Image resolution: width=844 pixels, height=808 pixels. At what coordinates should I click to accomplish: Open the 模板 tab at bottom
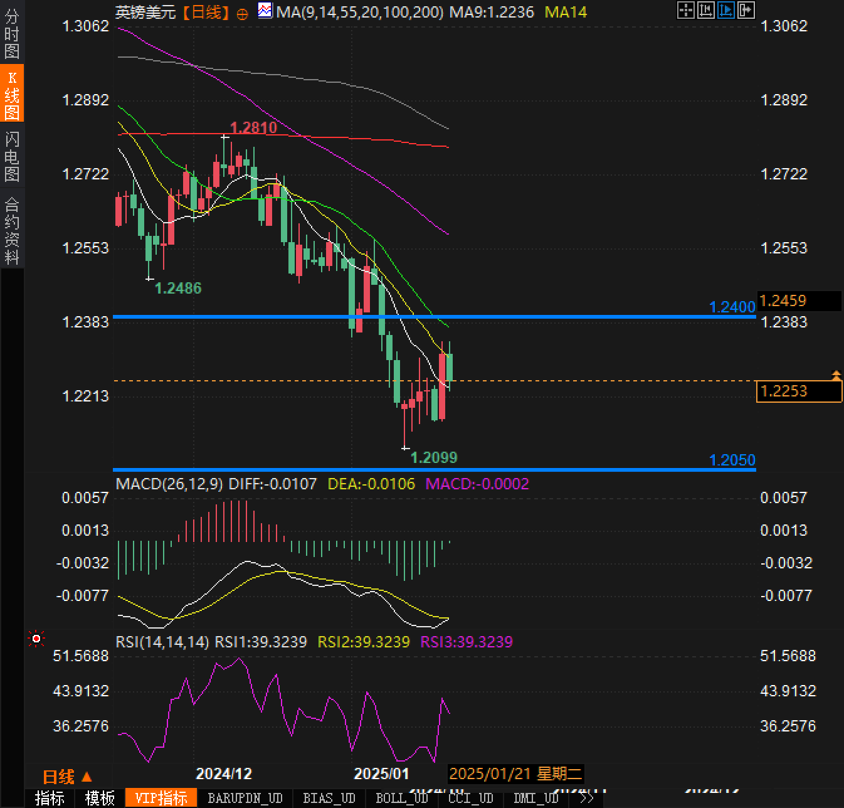click(100, 798)
